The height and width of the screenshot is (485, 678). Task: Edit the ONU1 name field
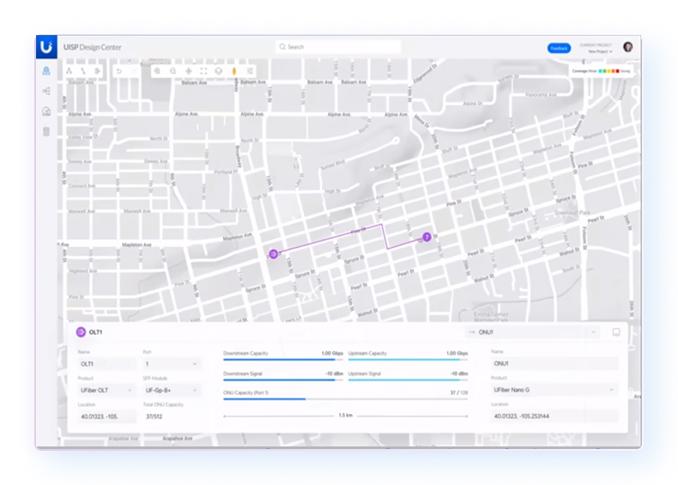(554, 363)
